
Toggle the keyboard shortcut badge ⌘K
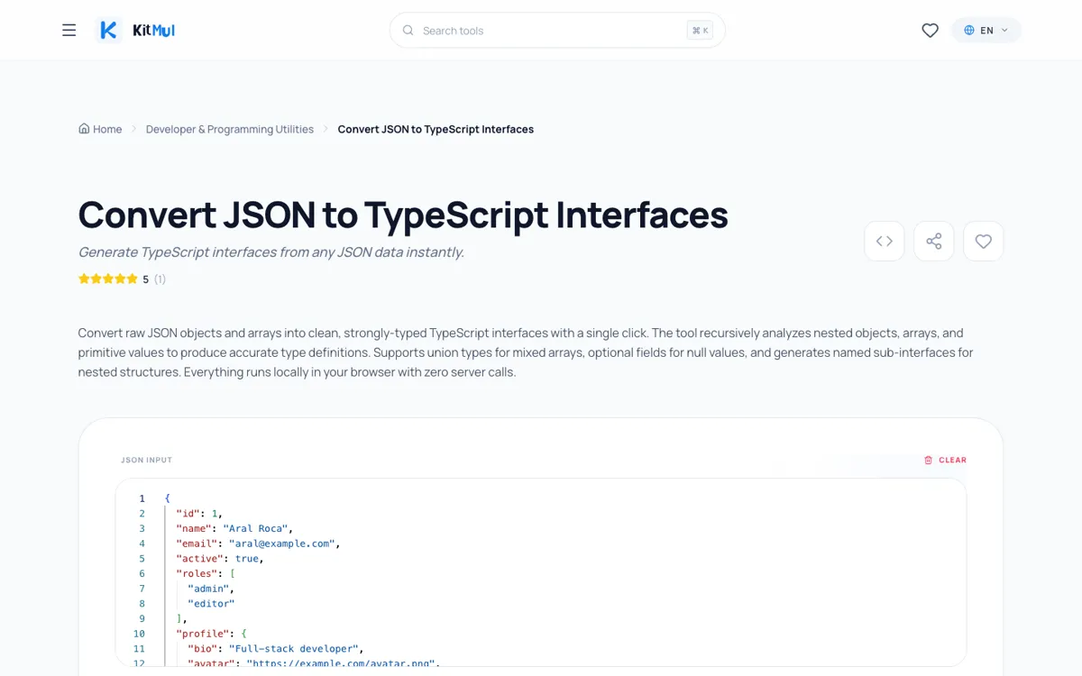(x=700, y=30)
